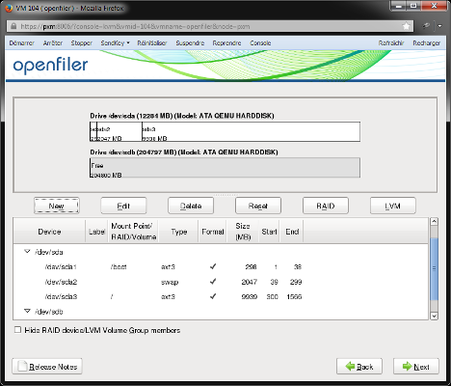Click the Free space block on /dev/sdb

coord(225,168)
